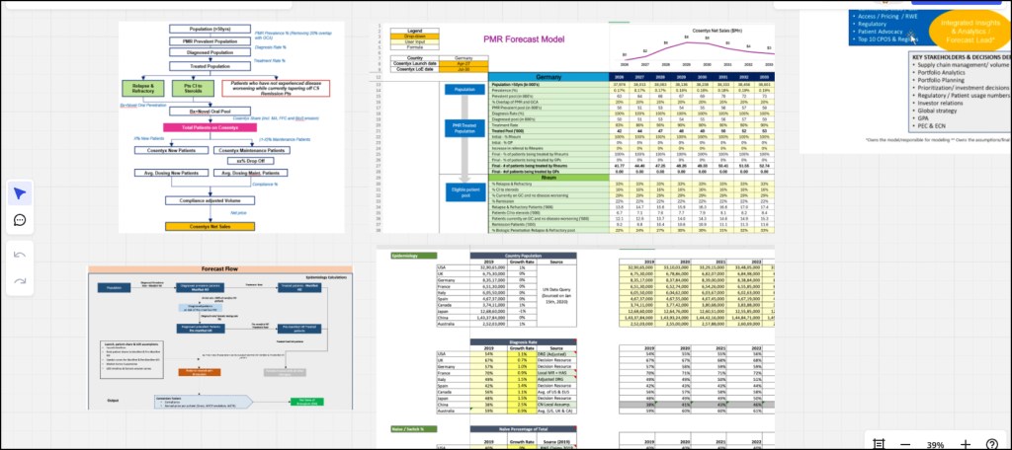The image size is (1012, 450).
Task: Select the cursor pointer tool
Action: pos(20,191)
